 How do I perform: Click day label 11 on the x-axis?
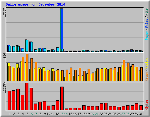click(53, 114)
